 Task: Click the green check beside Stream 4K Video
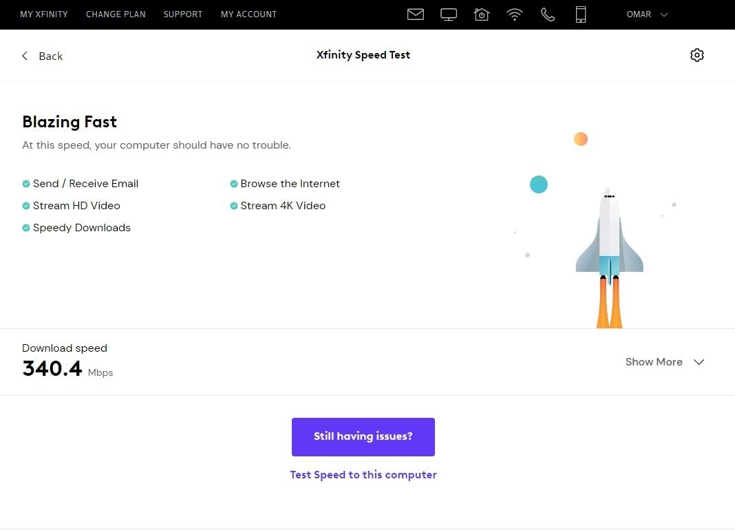coord(234,206)
